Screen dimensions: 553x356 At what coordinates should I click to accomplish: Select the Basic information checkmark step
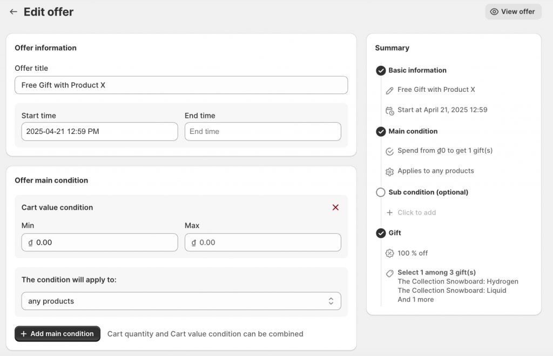tap(381, 71)
